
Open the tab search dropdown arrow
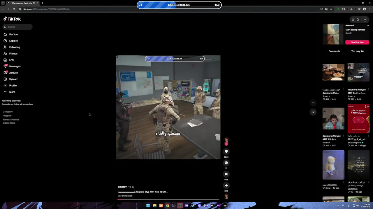3,3
